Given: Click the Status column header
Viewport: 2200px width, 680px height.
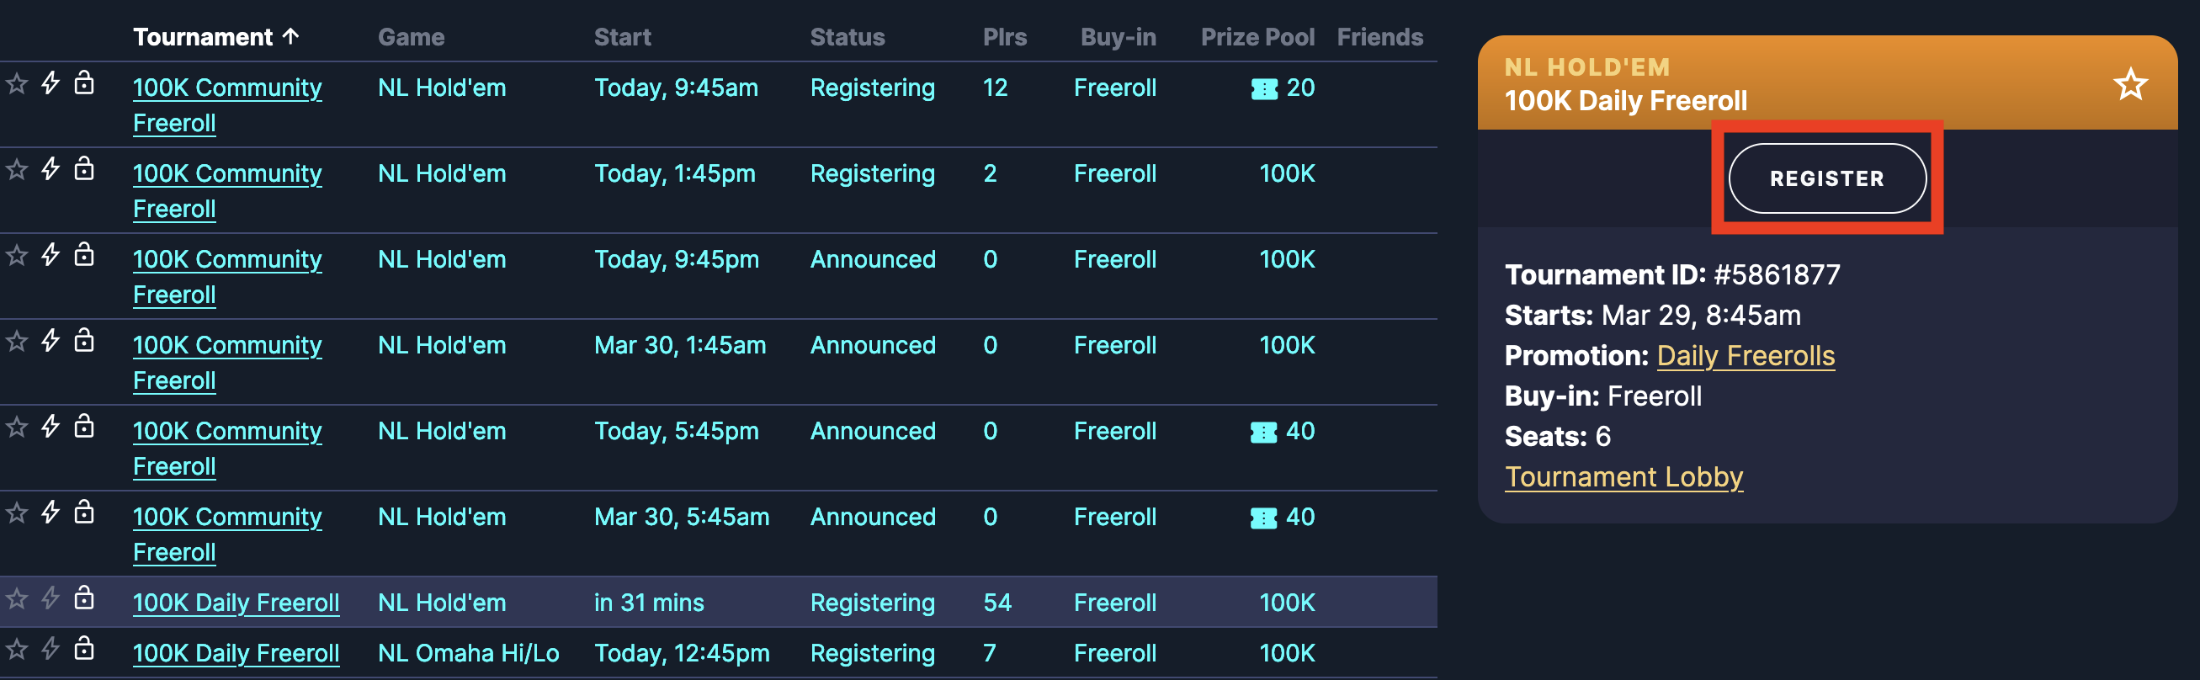Looking at the screenshot, I should click(848, 37).
